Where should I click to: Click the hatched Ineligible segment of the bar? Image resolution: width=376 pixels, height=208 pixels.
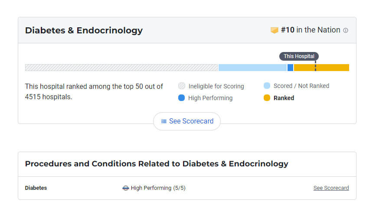coord(121,68)
